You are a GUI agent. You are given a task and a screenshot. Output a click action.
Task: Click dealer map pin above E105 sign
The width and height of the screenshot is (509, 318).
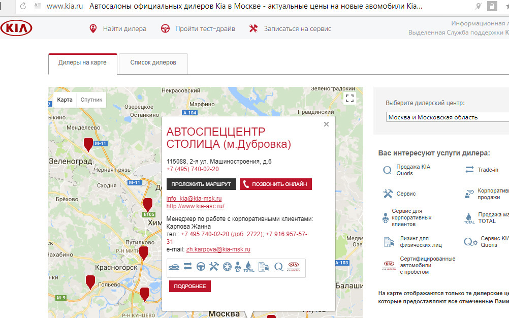point(148,204)
